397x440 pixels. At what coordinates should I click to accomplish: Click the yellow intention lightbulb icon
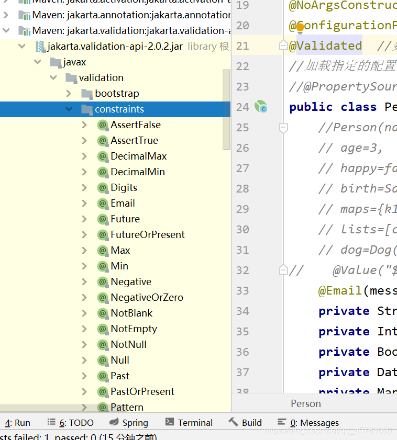point(300,28)
